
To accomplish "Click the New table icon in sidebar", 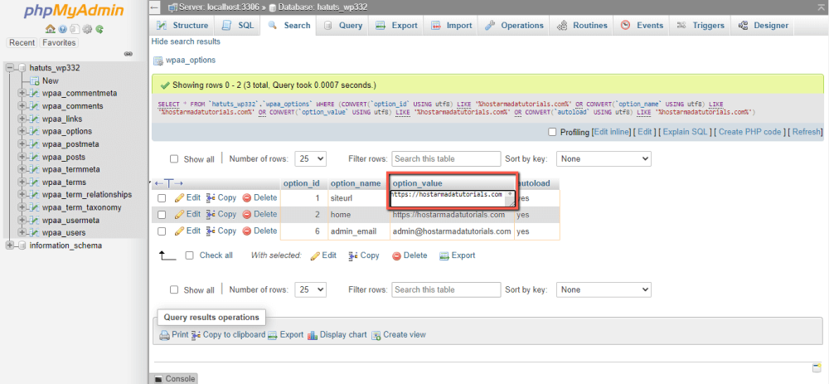I will click(x=34, y=81).
